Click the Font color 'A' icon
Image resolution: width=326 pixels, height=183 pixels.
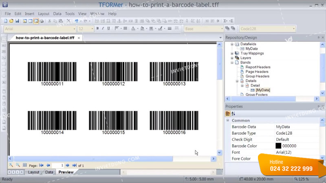(133, 28)
